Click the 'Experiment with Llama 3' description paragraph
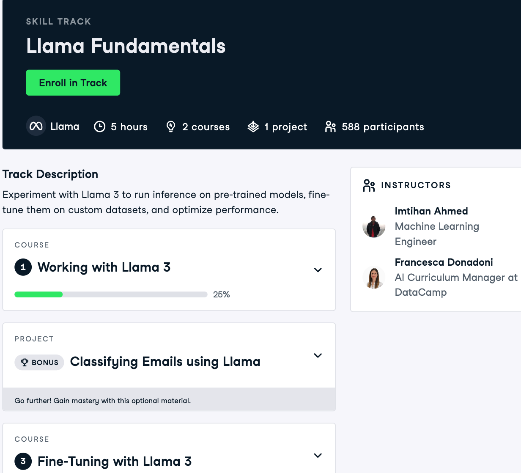This screenshot has height=473, width=521. point(166,202)
